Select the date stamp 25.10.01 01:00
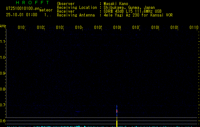200x127 pixels. (22, 15)
